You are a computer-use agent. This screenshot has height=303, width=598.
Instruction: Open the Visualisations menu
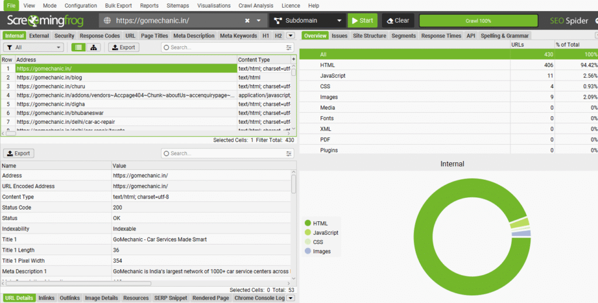click(x=214, y=5)
